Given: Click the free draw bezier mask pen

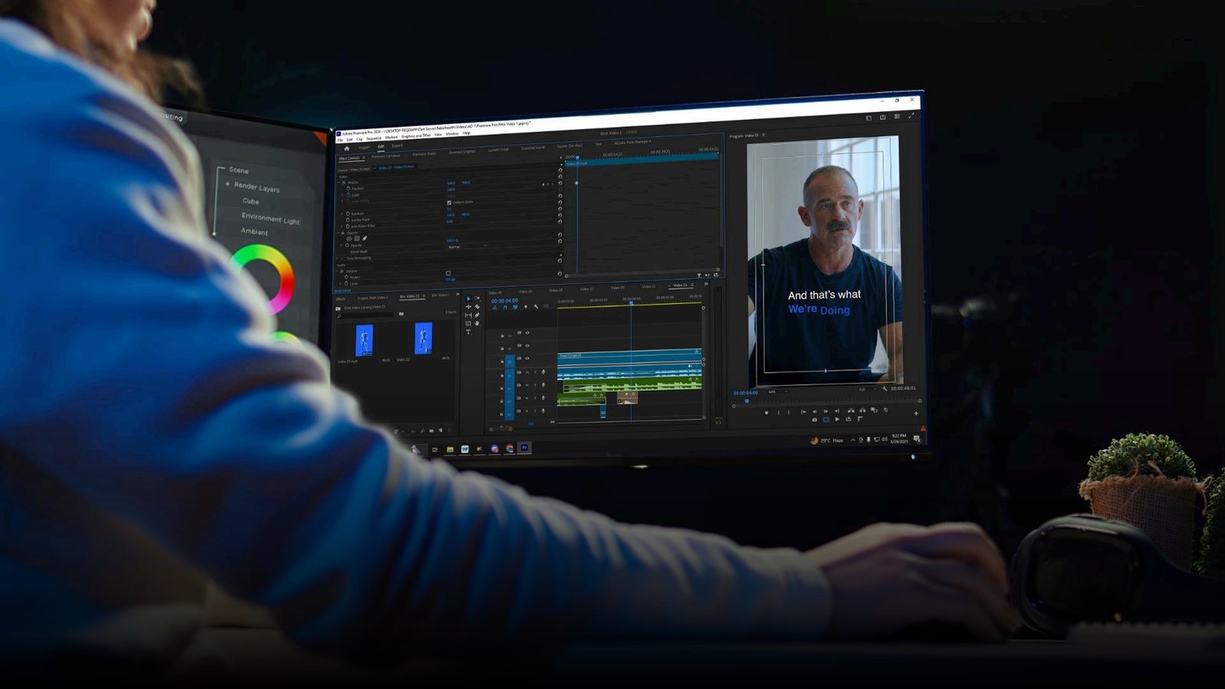Looking at the screenshot, I should (364, 238).
